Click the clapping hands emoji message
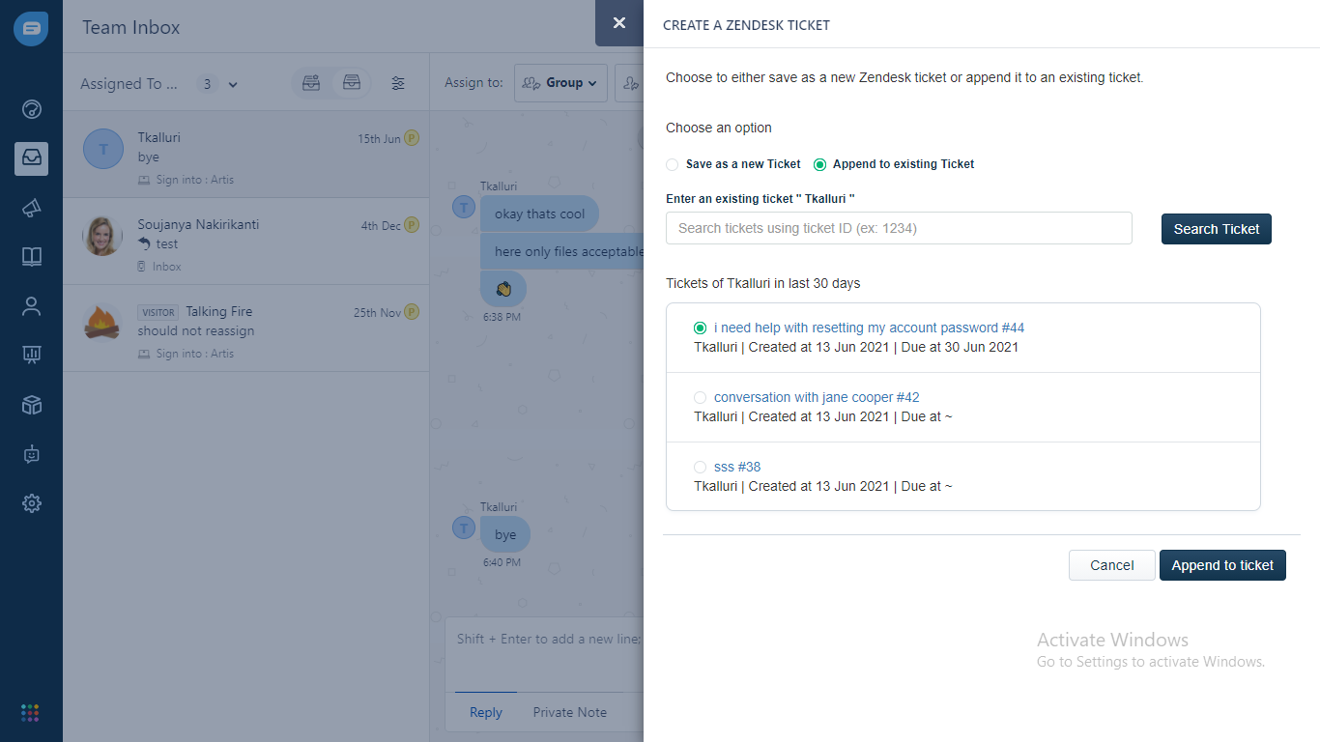Image resolution: width=1320 pixels, height=742 pixels. coord(503,289)
